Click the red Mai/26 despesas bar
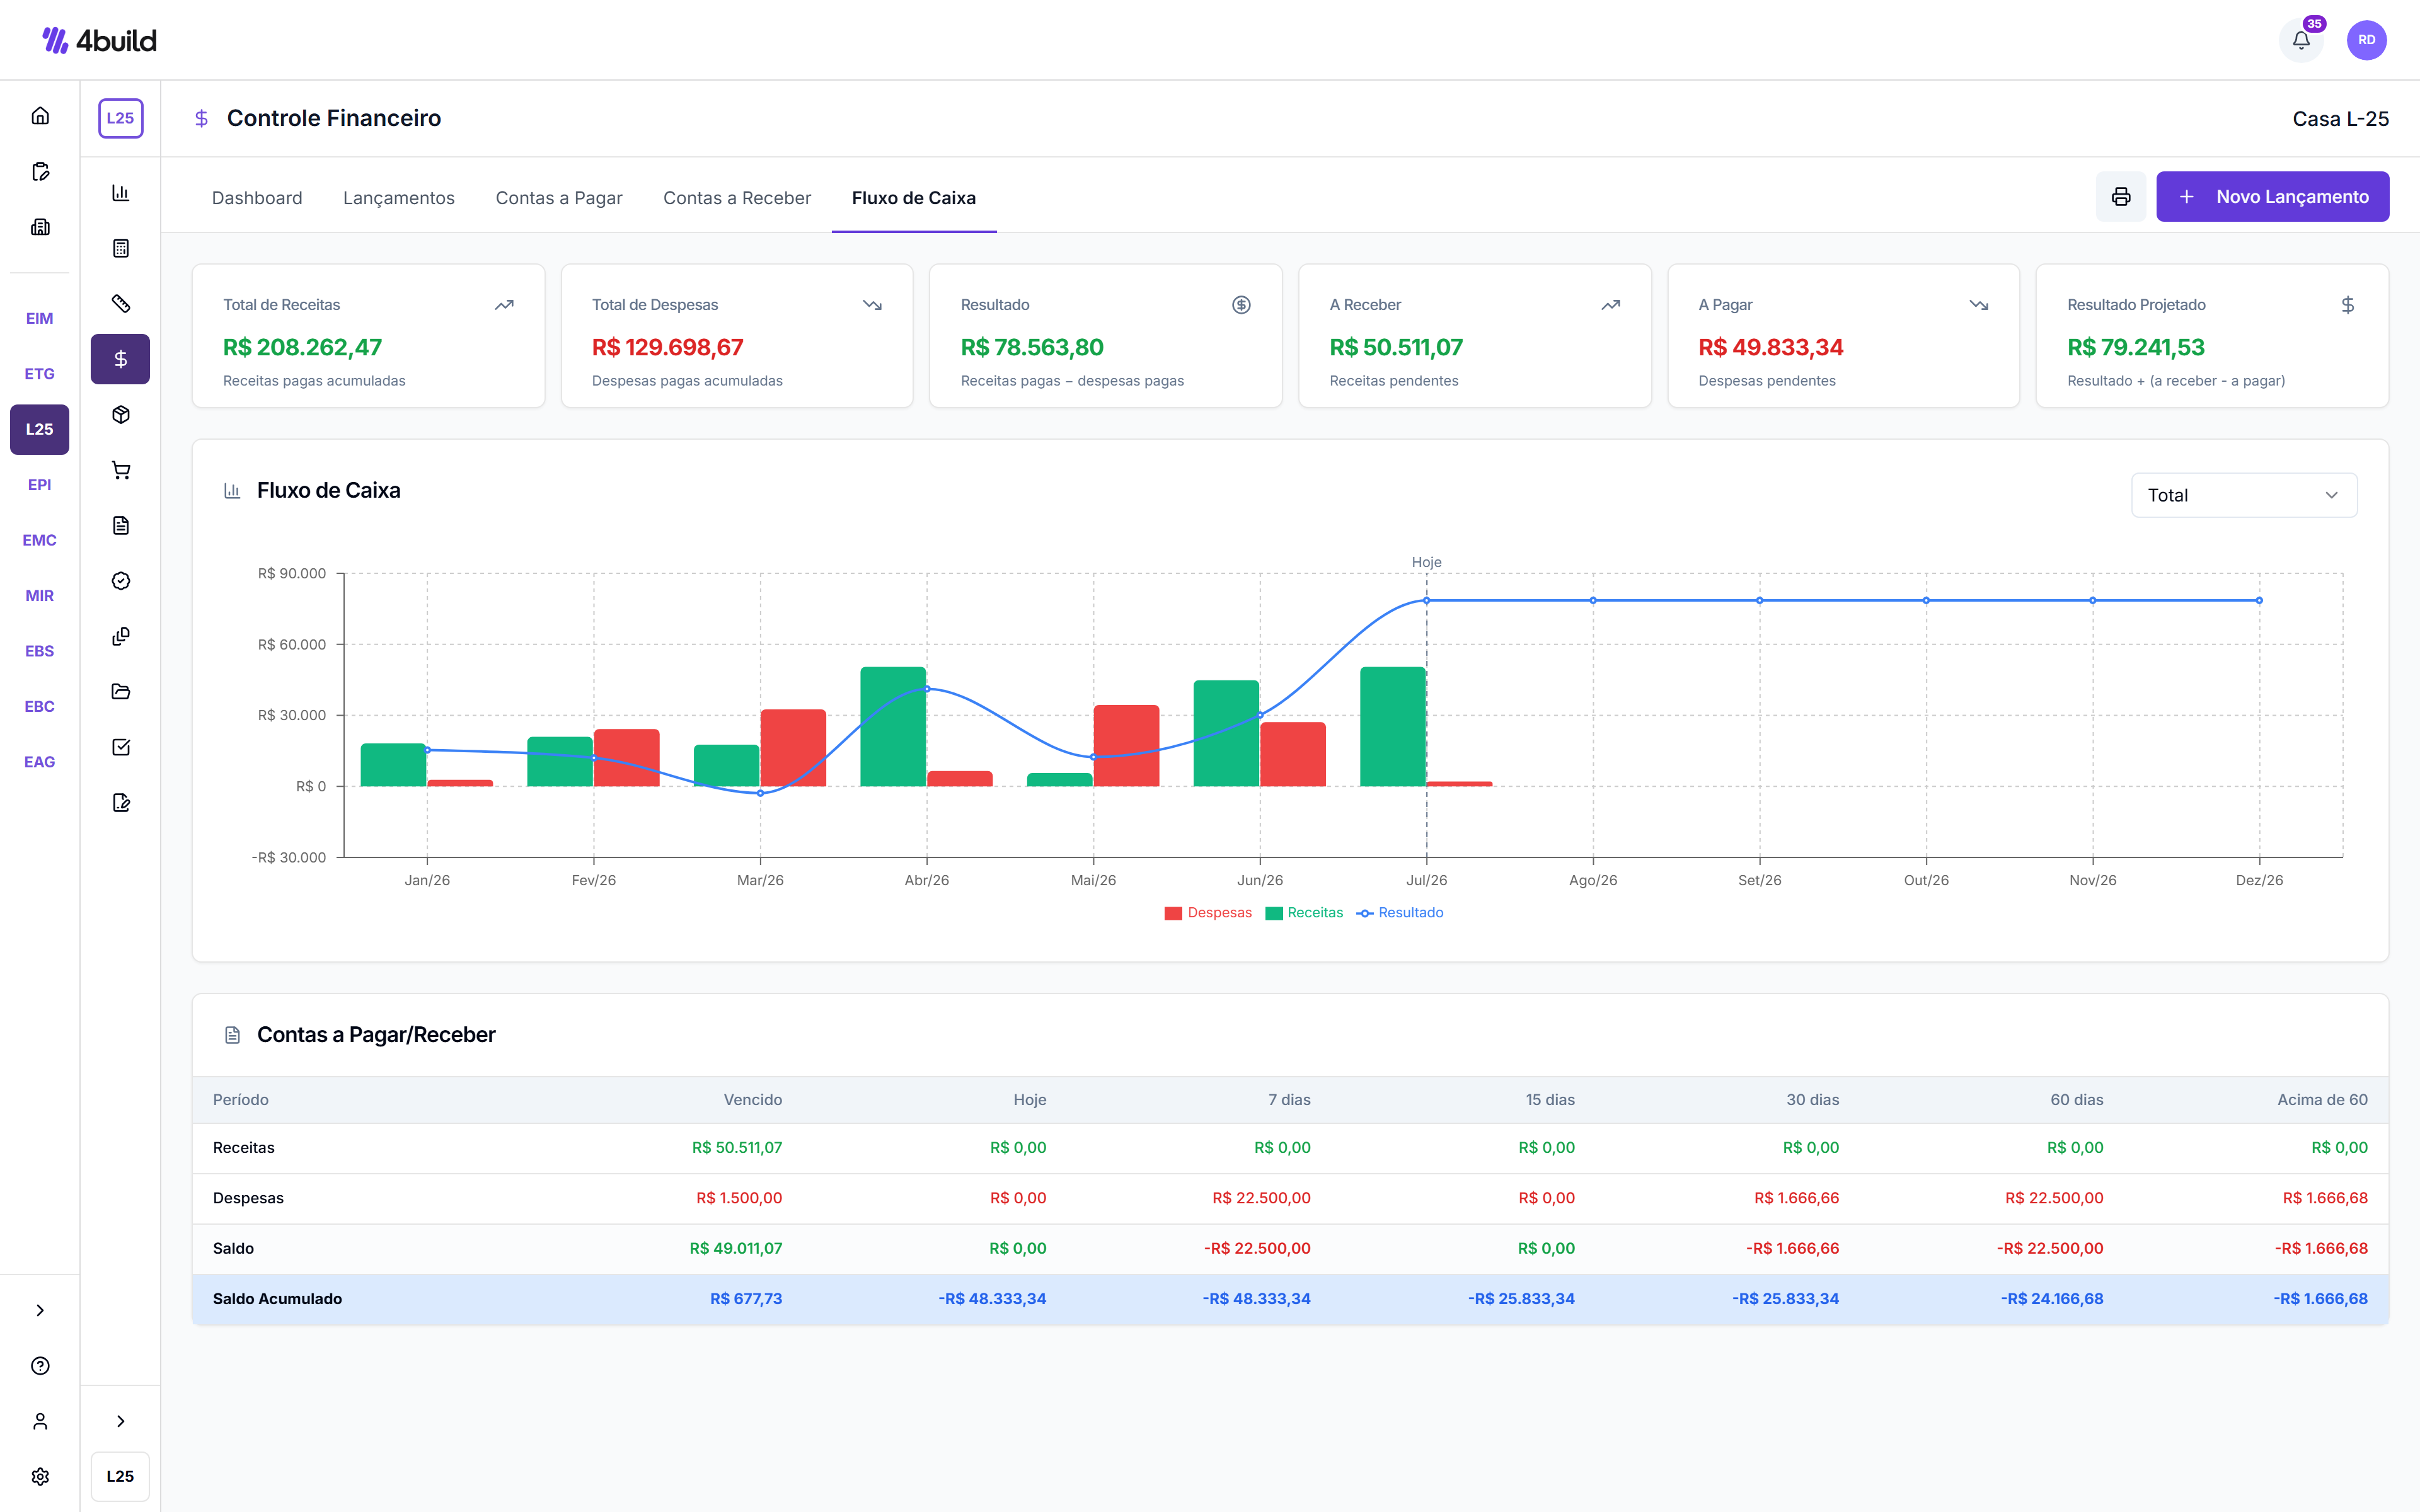2420x1512 pixels. point(1126,746)
